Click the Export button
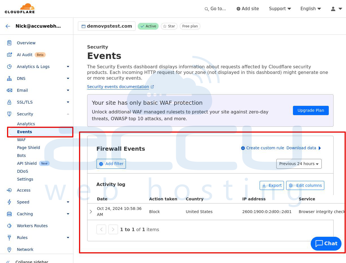Screen dimensions: 346x263 point(272,185)
